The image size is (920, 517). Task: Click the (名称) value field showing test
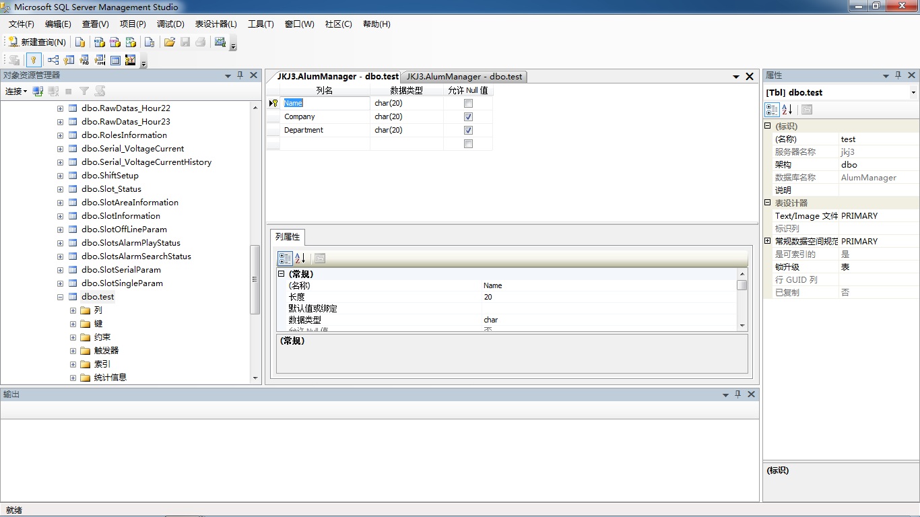click(878, 139)
